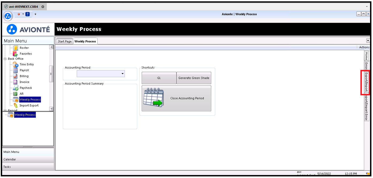Screen dimensions: 373x178
Task: Open the tab list arrow above Actions
Action: (368, 41)
